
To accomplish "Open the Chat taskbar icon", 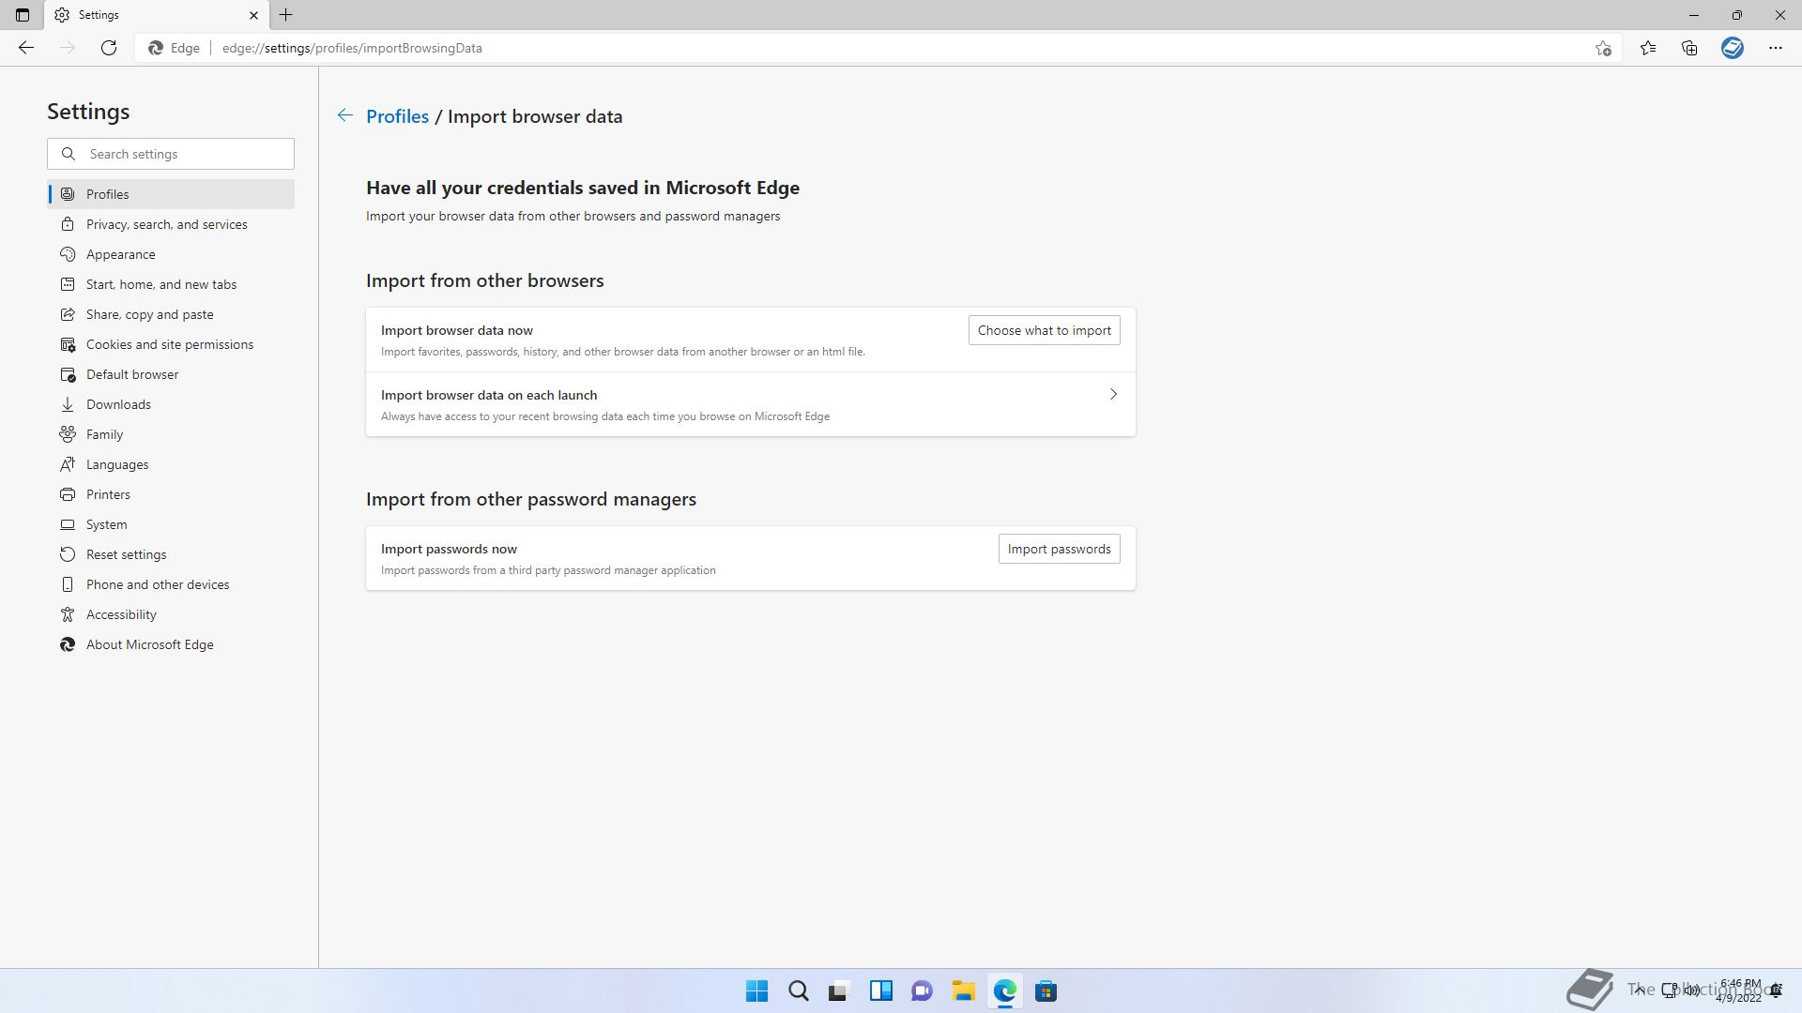I will (x=922, y=991).
